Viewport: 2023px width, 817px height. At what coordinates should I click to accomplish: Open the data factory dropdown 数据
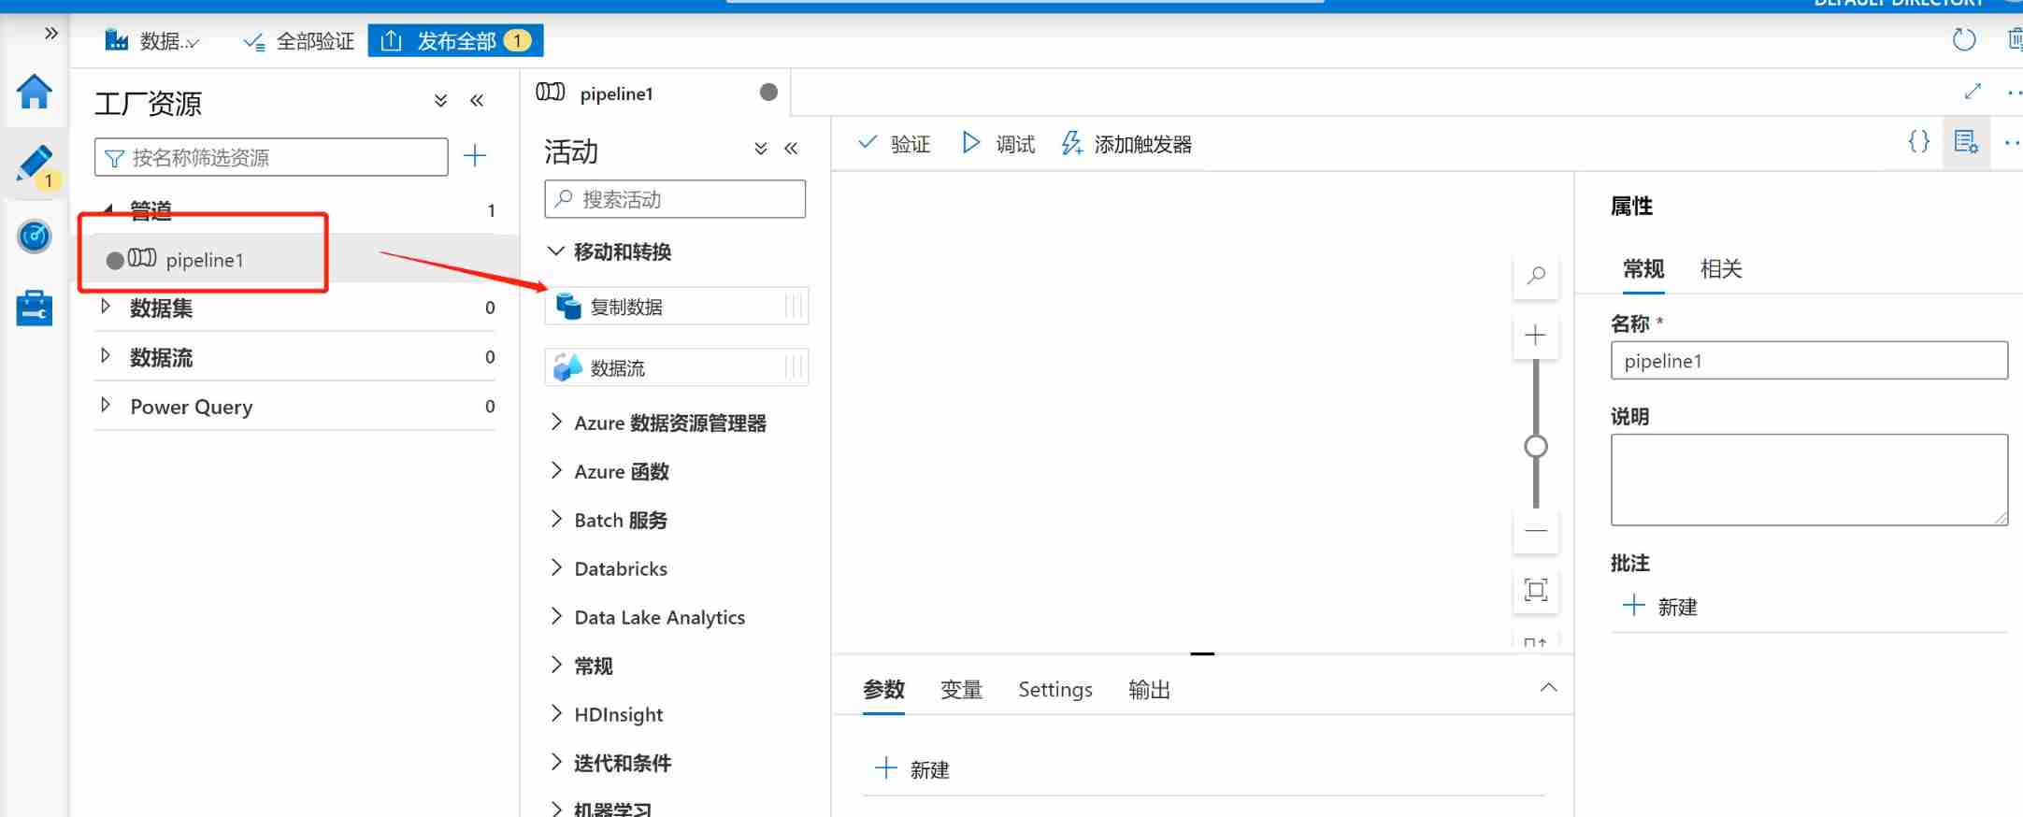pos(152,41)
